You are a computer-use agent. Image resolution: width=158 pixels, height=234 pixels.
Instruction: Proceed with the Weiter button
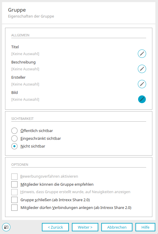coord(85,227)
